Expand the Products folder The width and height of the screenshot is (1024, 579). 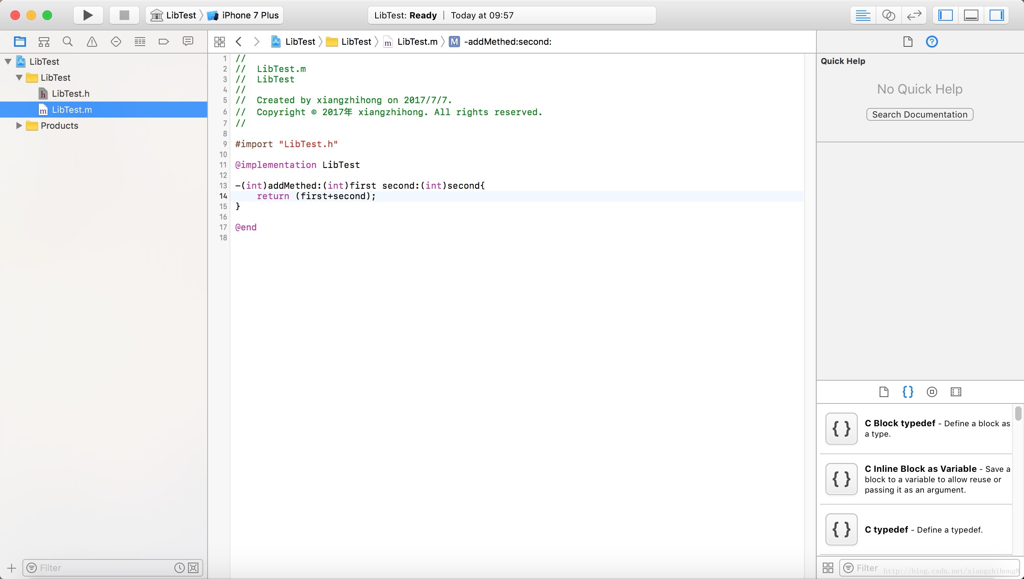pyautogui.click(x=19, y=126)
